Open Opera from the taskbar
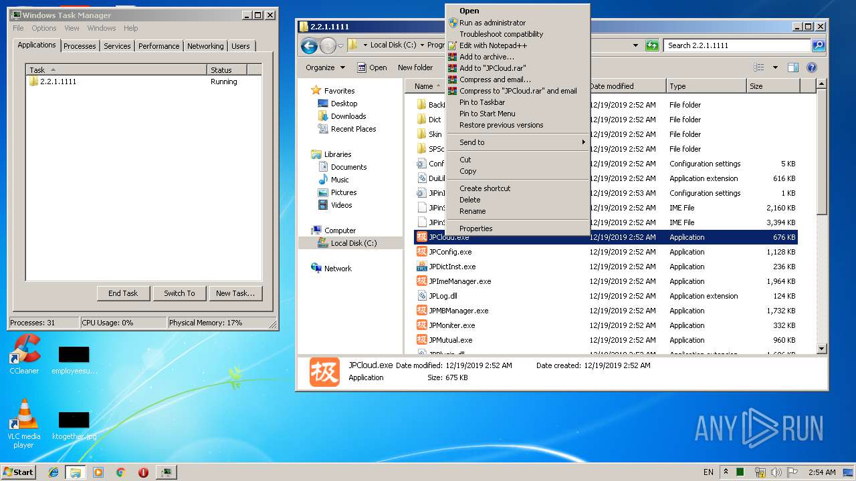 tap(143, 472)
